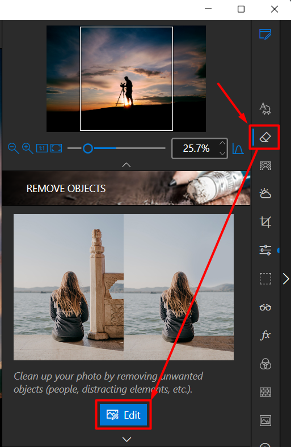Open the fx effects tool
291x447 pixels.
coord(265,335)
